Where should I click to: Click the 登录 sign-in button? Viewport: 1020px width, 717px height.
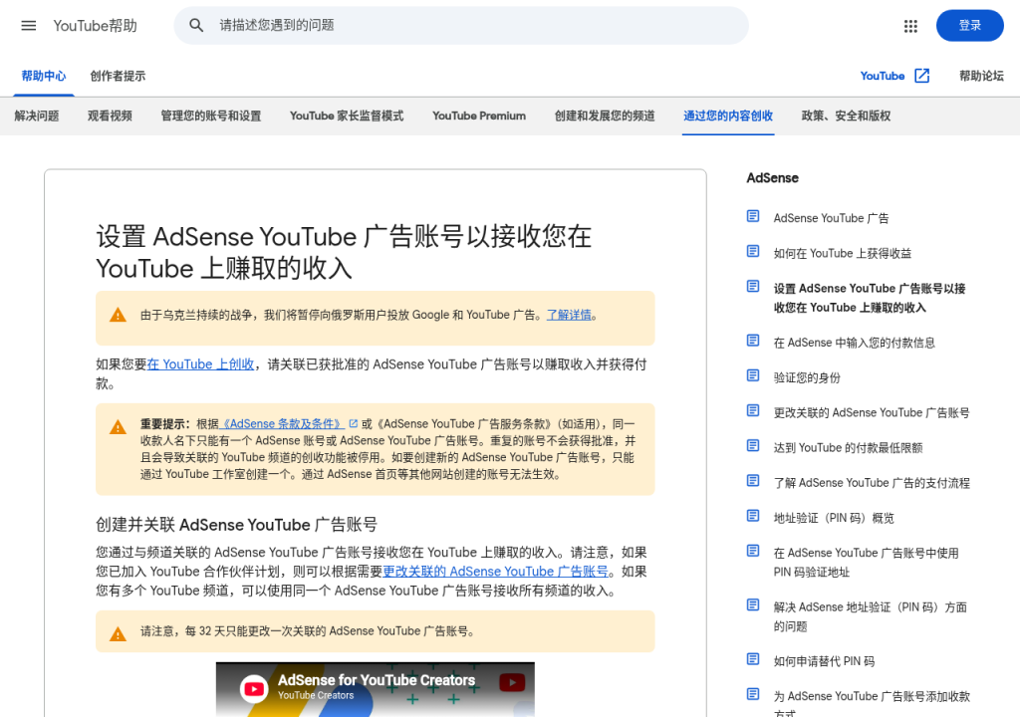(969, 25)
